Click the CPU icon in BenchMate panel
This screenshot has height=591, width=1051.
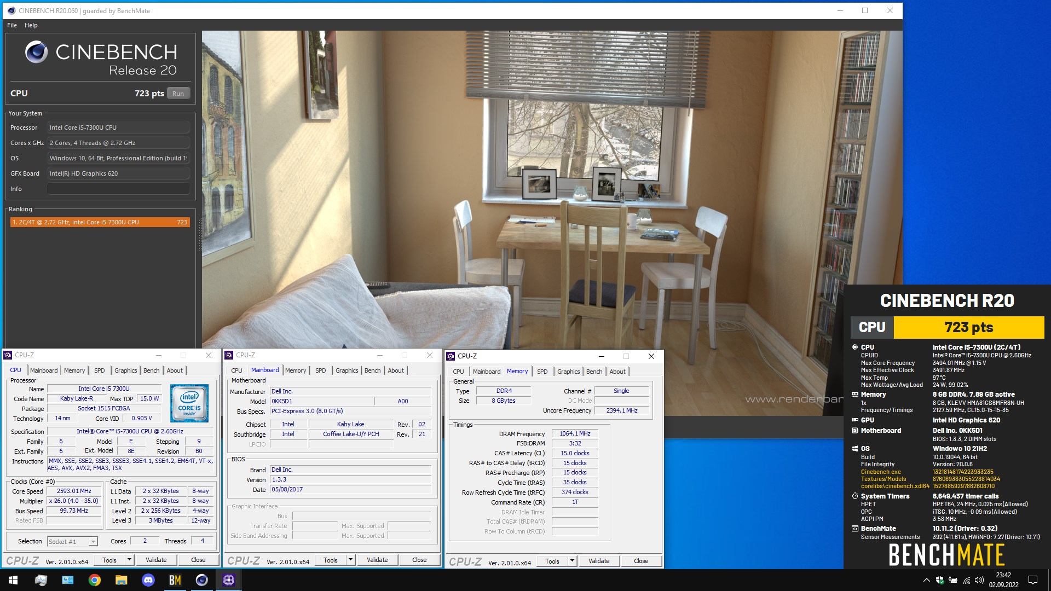[855, 347]
